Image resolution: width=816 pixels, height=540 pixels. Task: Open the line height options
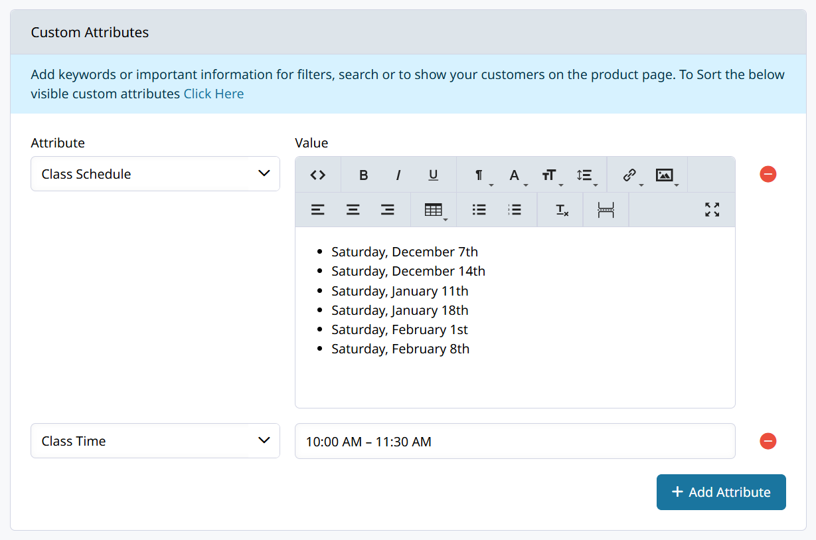click(585, 175)
